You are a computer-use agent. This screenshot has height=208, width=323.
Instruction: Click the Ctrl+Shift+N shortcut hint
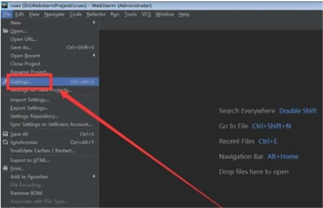coord(271,126)
